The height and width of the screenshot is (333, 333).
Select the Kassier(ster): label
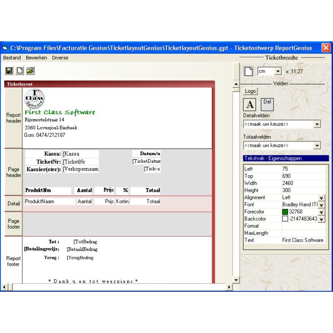(x=43, y=169)
